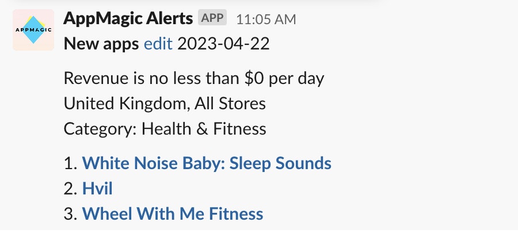Screen dimensions: 518x237
Task: Click list number 1 before White Noise
Action: [x=70, y=163]
